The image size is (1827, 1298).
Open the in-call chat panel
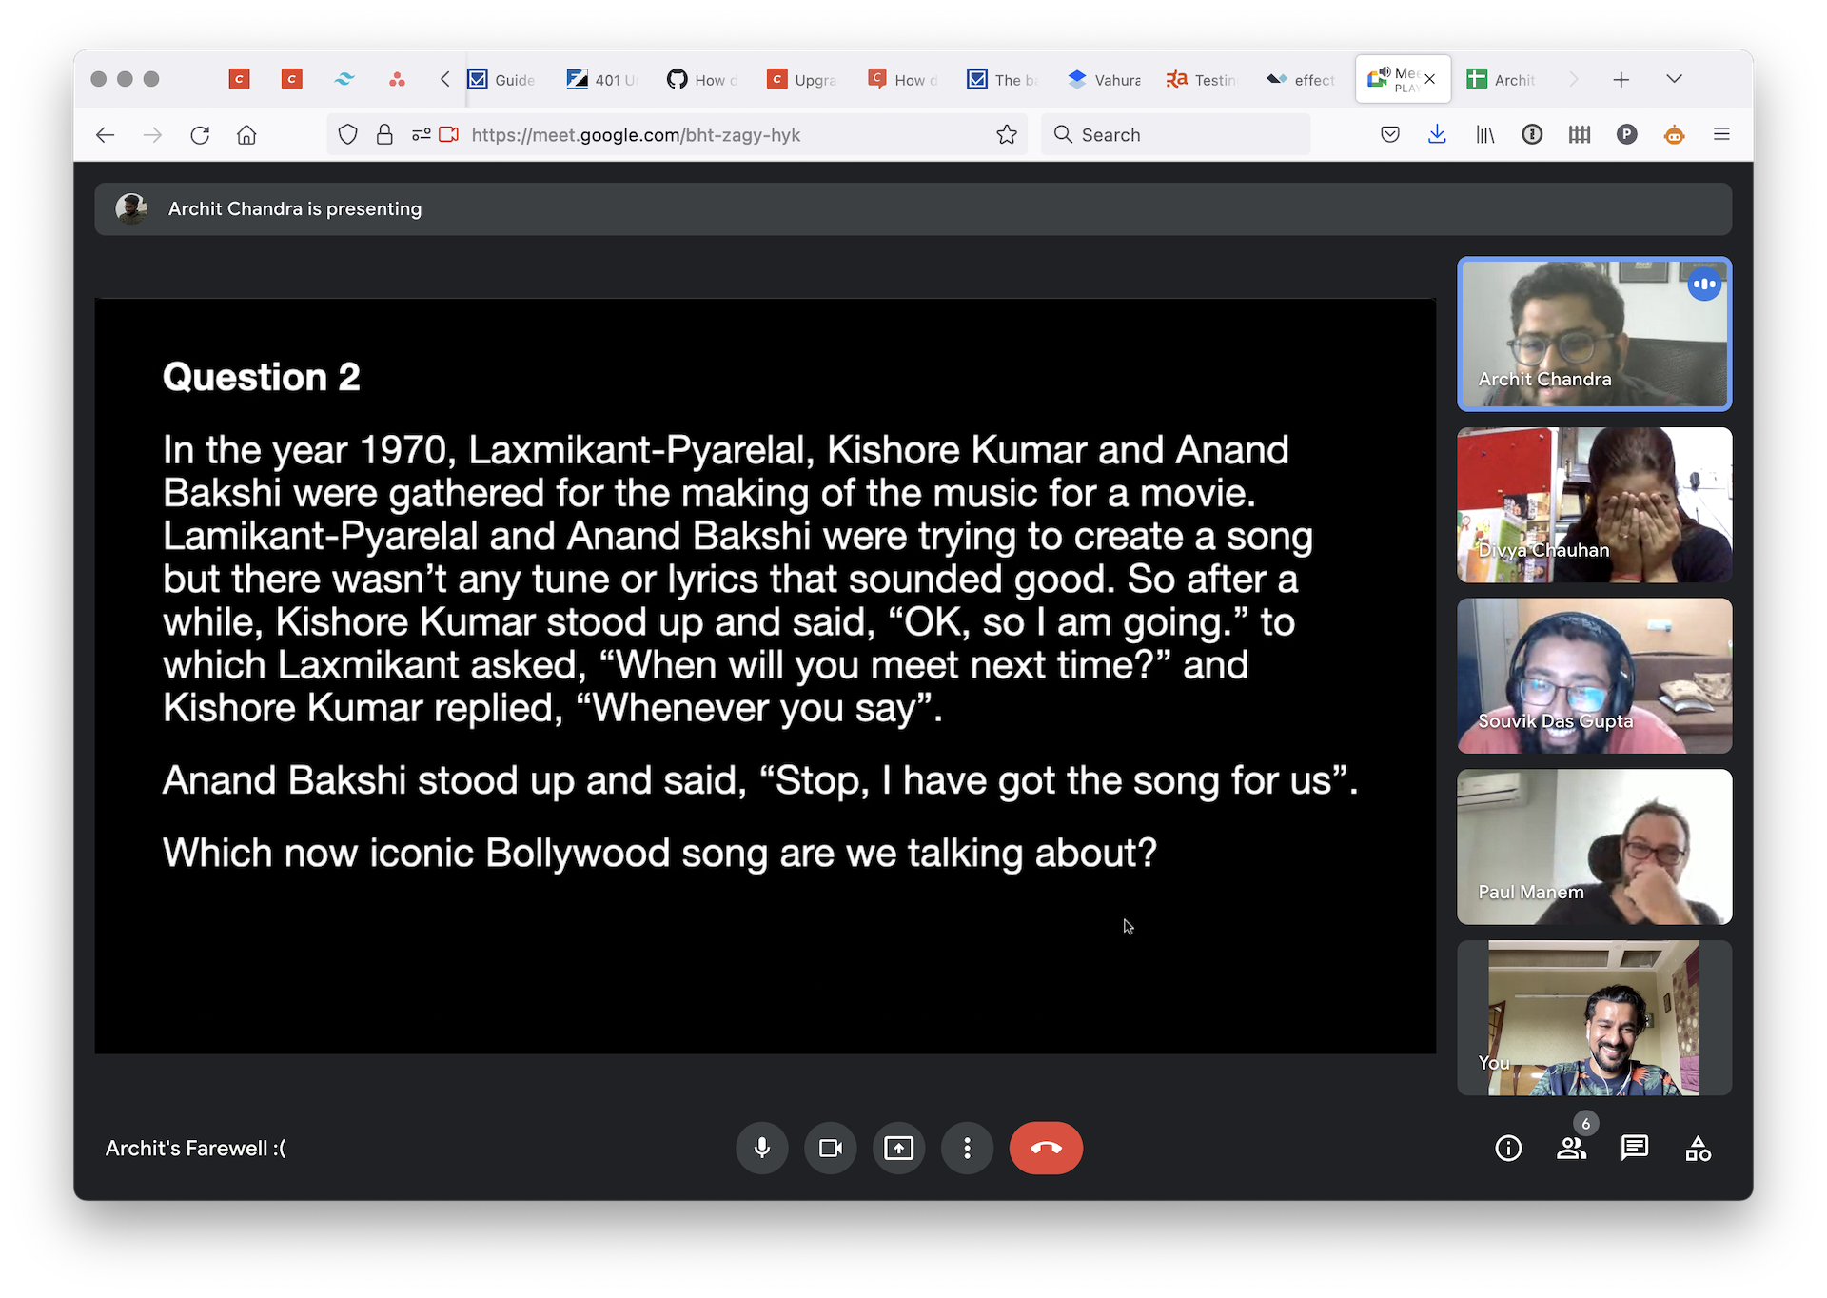(x=1635, y=1148)
